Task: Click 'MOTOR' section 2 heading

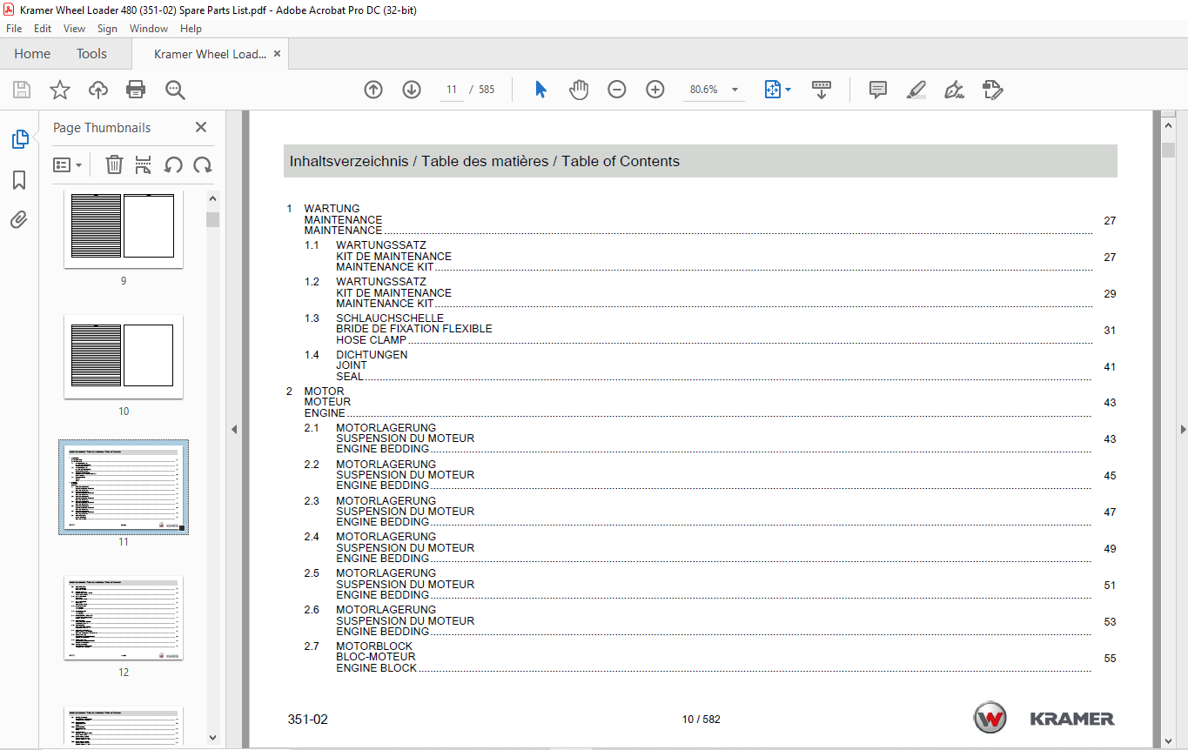Action: 324,392
